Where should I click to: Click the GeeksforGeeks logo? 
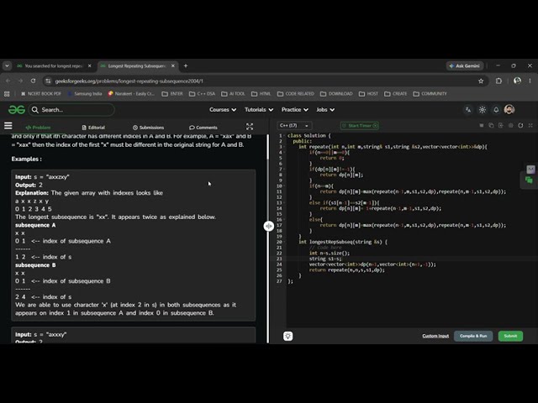[x=17, y=110]
